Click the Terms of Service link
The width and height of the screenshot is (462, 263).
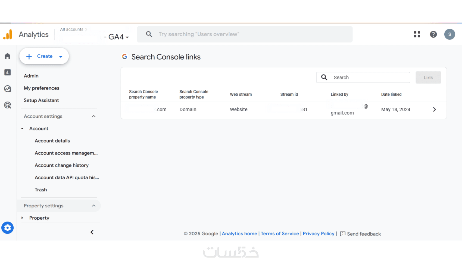point(280,234)
